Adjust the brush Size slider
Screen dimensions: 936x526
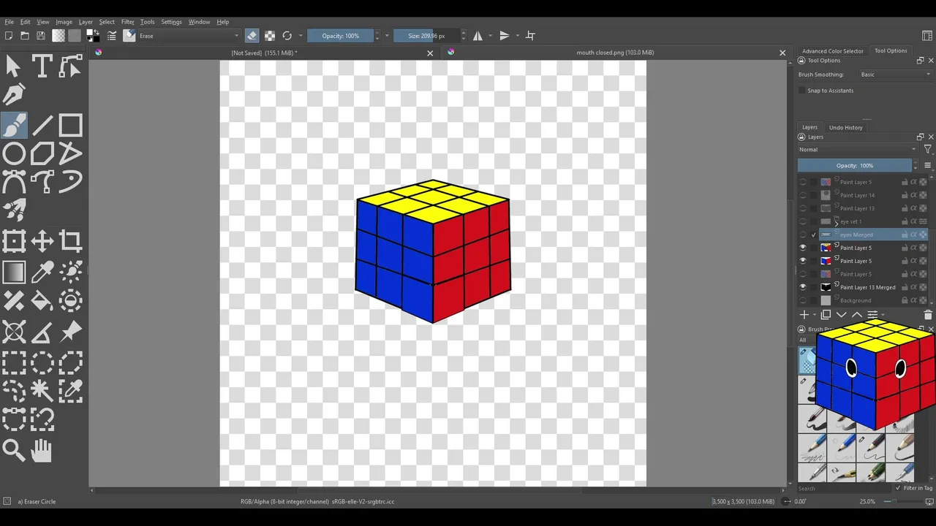[426, 36]
